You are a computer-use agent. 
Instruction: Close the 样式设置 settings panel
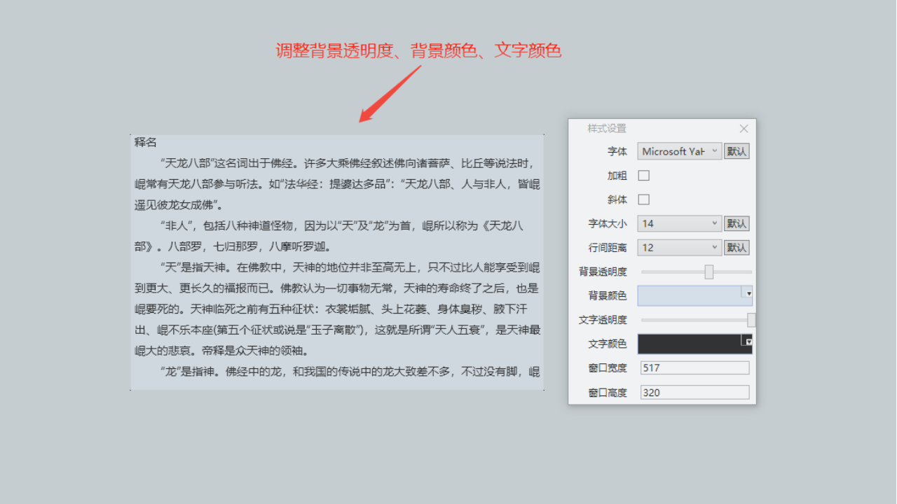click(744, 128)
